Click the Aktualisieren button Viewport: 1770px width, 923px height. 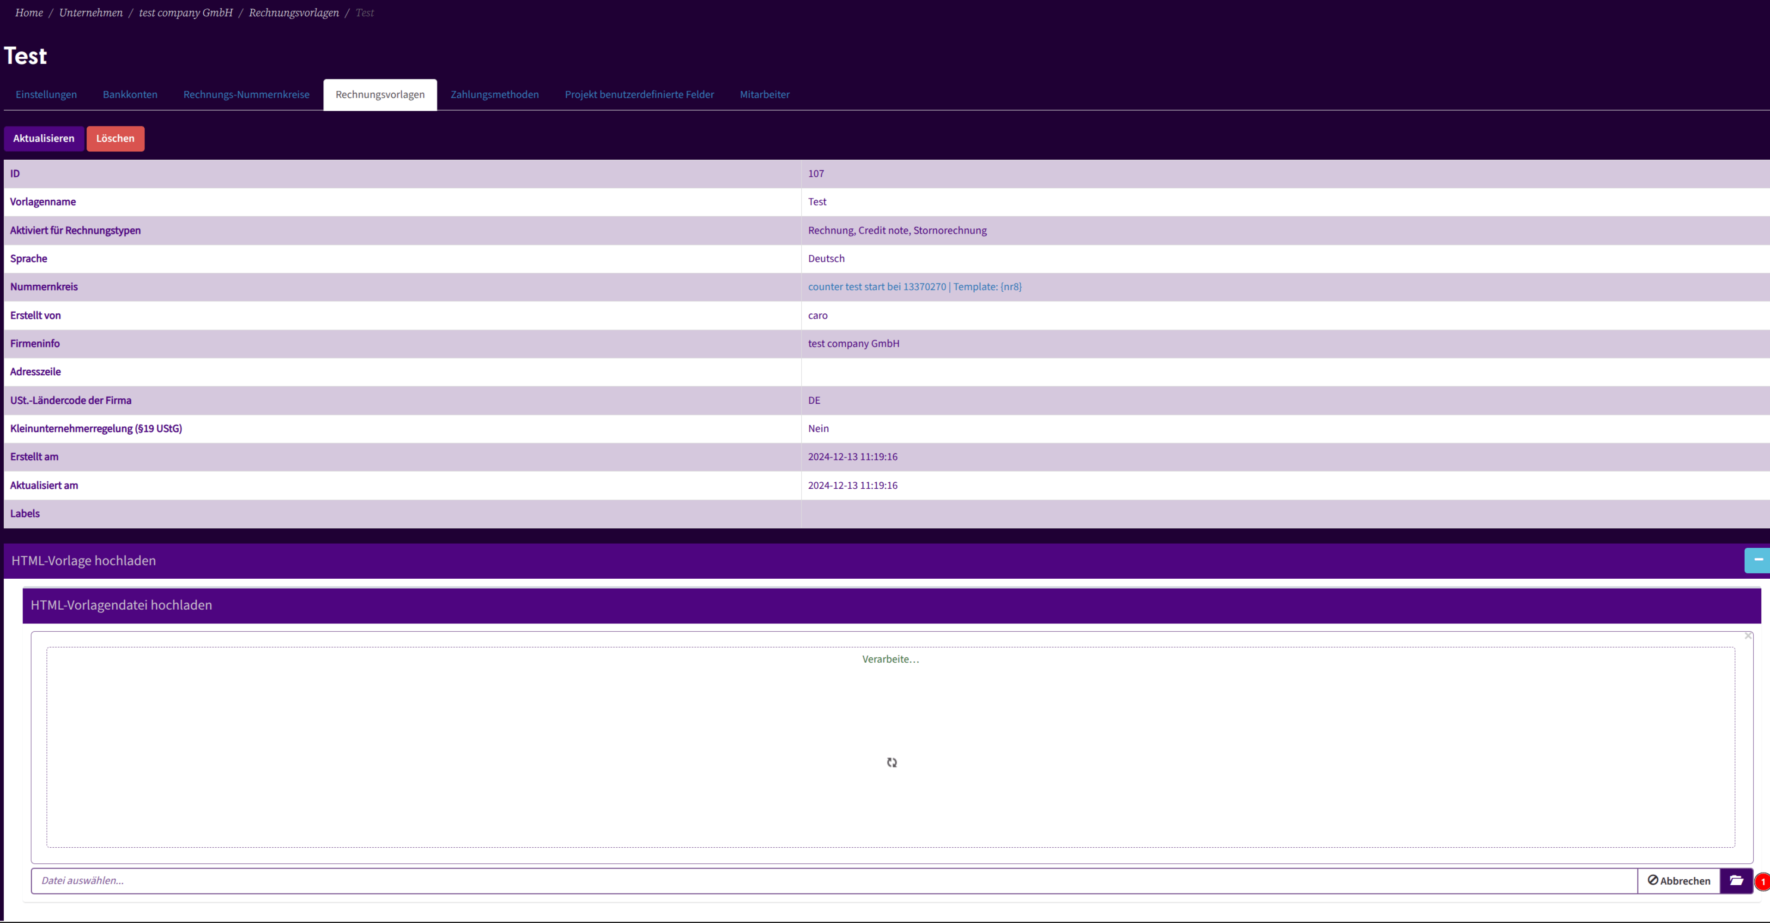point(44,139)
